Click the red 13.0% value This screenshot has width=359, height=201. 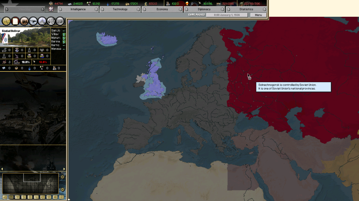[x=43, y=62]
